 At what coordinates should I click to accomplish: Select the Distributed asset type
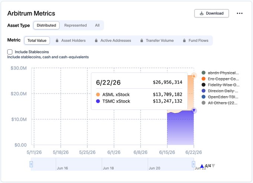click(47, 25)
